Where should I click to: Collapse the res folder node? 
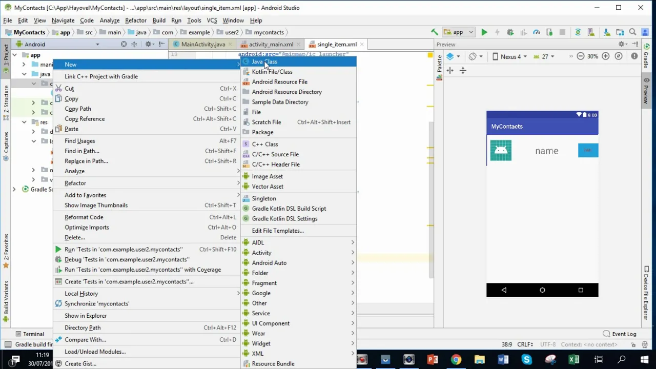point(24,122)
